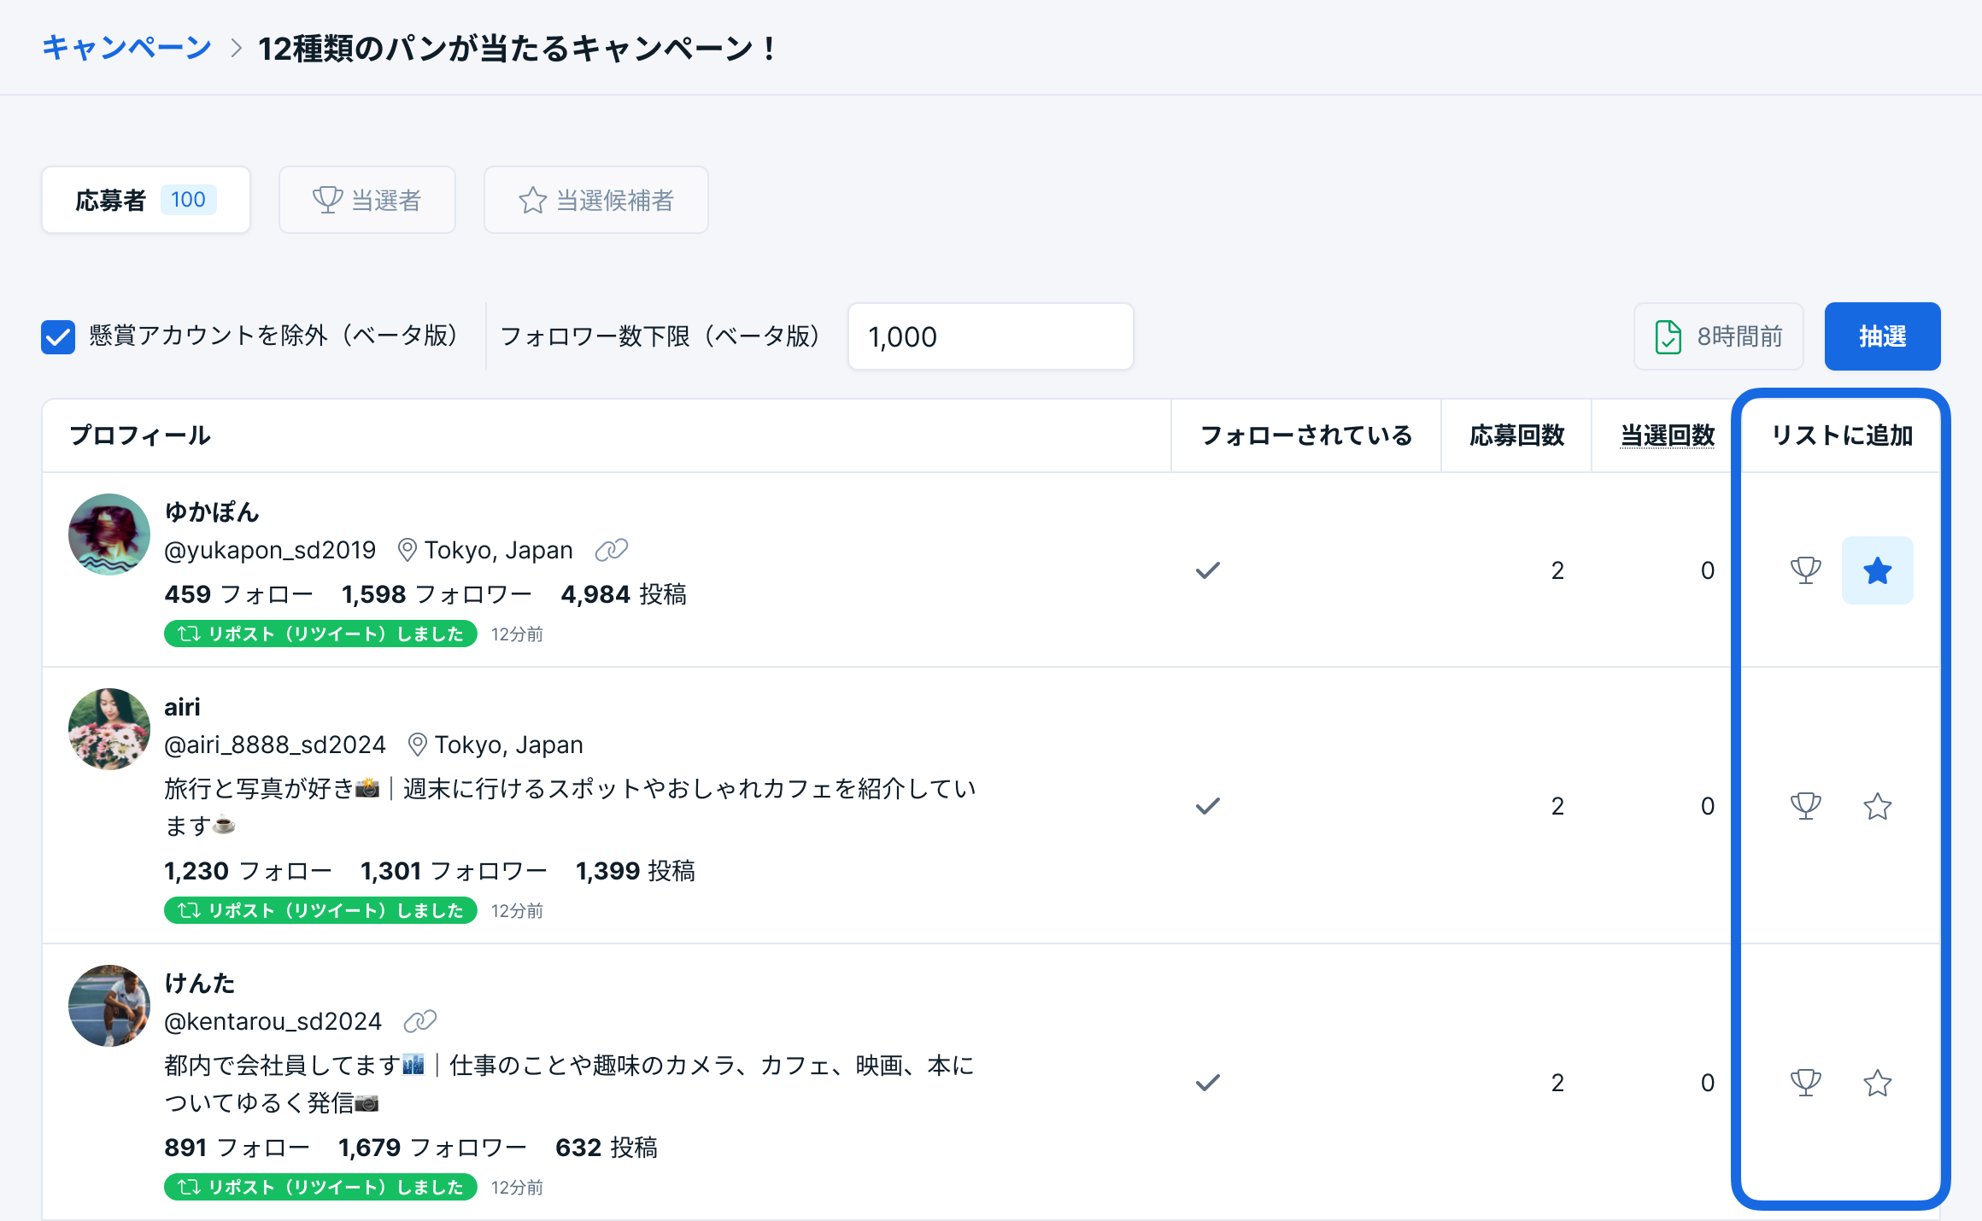Screen dimensions: 1982x1221
Task: Open link icon next to kentarou_sd2024
Action: click(419, 1021)
